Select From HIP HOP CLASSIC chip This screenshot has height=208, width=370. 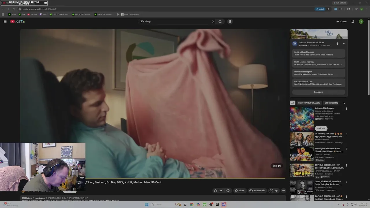click(309, 103)
